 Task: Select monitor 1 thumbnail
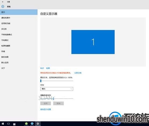(x=93, y=42)
